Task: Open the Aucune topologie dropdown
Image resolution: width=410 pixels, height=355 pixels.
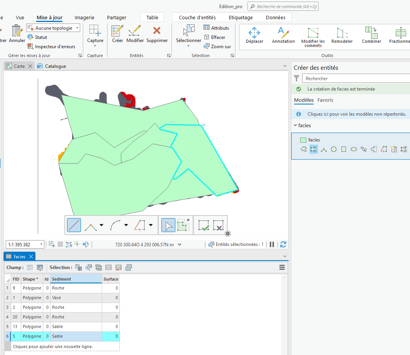Action: [54, 28]
